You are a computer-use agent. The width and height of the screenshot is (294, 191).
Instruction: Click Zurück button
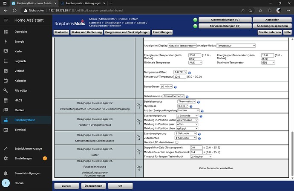[x=66, y=186]
